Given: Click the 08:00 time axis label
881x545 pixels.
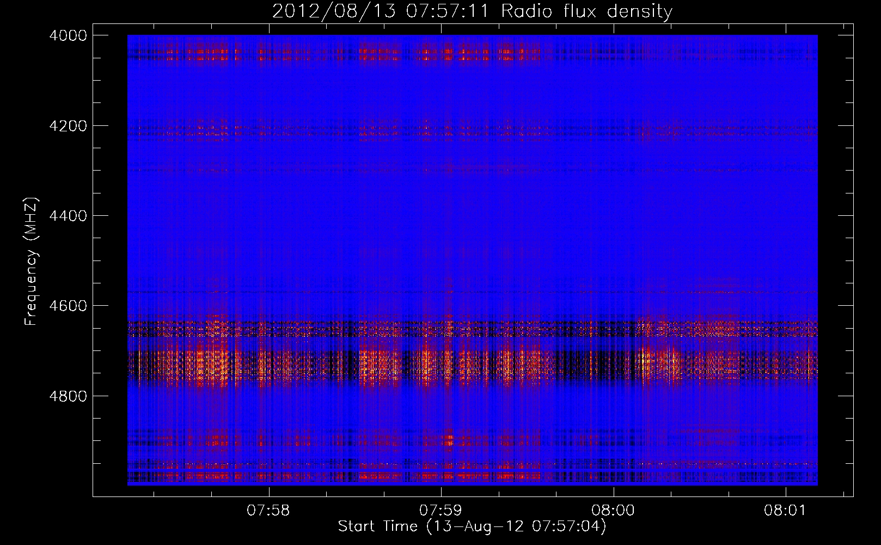Looking at the screenshot, I should coord(613,511).
